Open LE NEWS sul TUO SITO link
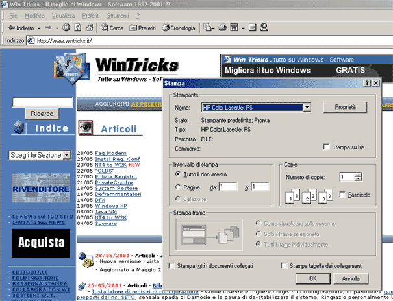393x301 pixels. coord(43,217)
